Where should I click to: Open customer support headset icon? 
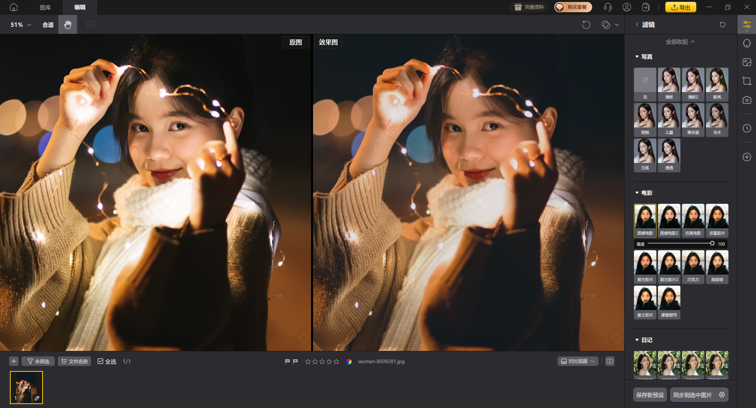click(x=608, y=7)
